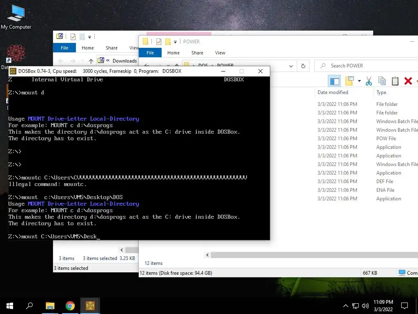Click the Cut scissors icon in POWER window
This screenshot has width=418, height=314.
tap(369, 81)
